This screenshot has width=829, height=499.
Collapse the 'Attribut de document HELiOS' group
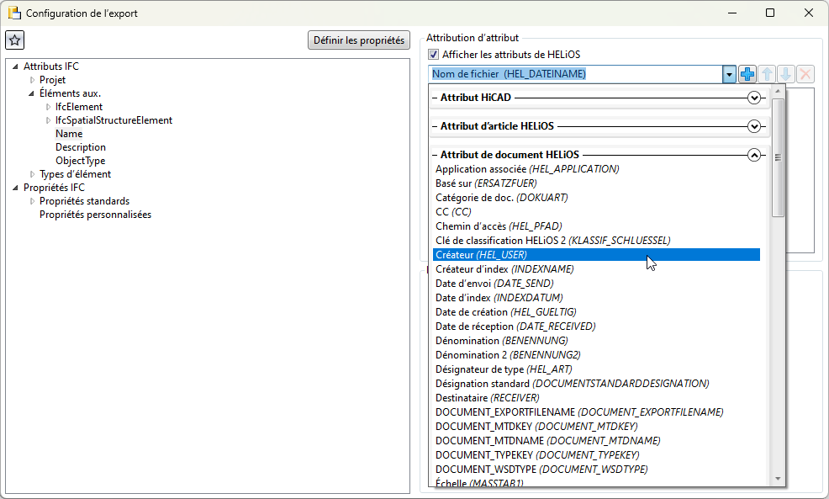(x=754, y=156)
